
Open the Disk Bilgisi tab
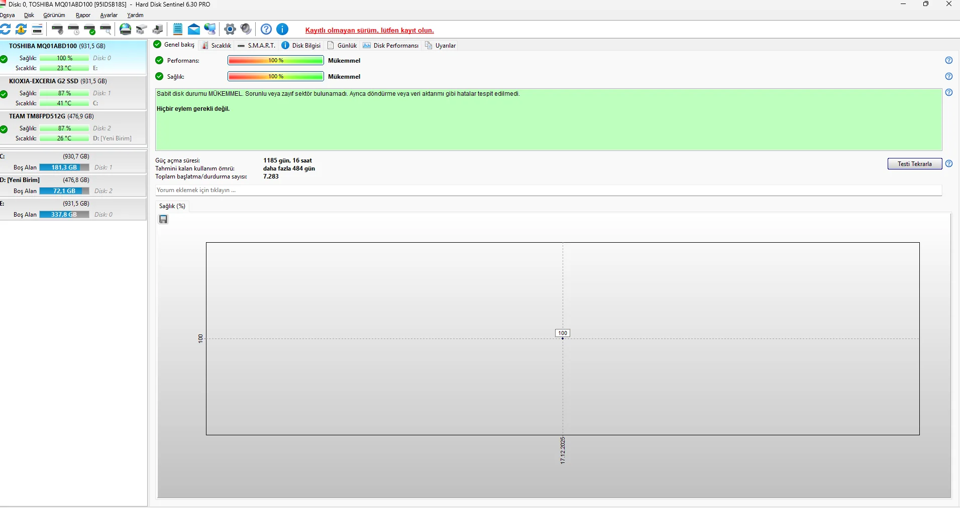(x=301, y=45)
